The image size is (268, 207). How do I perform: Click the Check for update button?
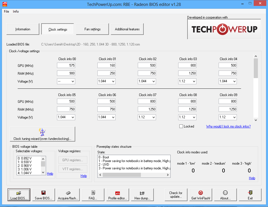pyautogui.click(x=176, y=195)
